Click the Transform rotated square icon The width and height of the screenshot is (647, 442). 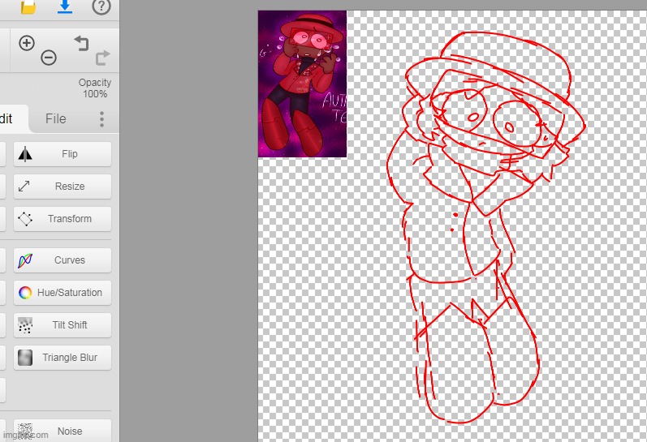25,219
